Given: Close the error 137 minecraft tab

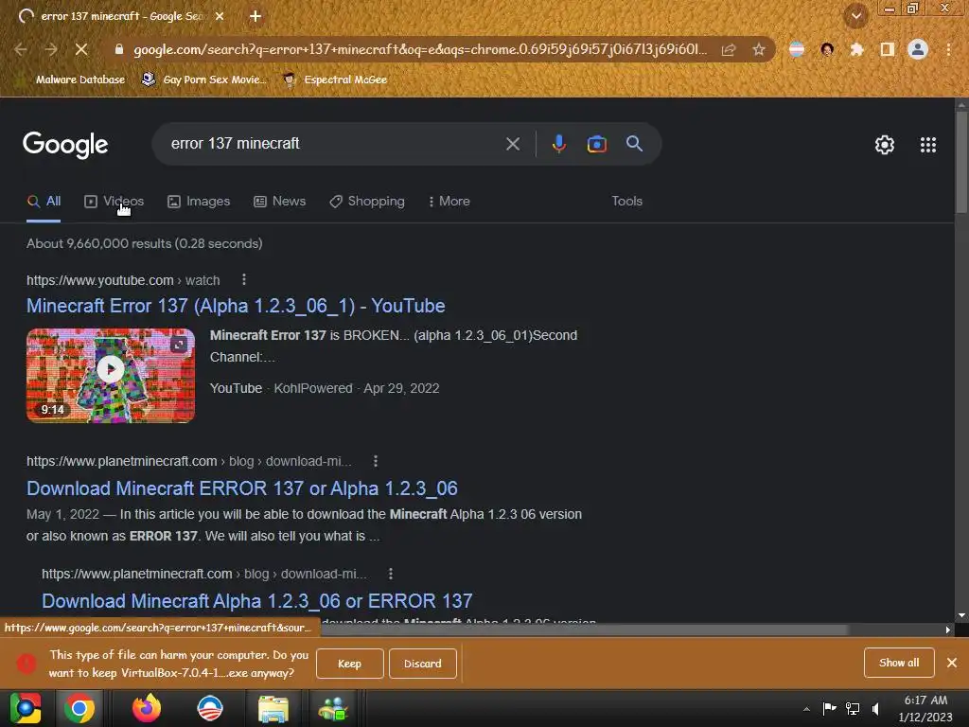Looking at the screenshot, I should coord(220,16).
